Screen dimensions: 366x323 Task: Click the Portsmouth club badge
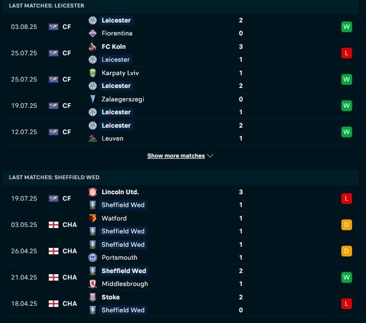click(x=93, y=258)
